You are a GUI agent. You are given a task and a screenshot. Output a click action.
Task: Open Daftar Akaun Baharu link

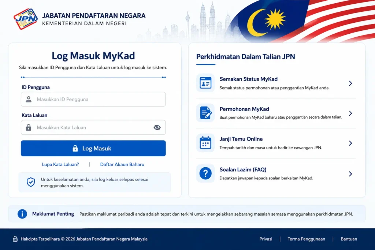(122, 164)
